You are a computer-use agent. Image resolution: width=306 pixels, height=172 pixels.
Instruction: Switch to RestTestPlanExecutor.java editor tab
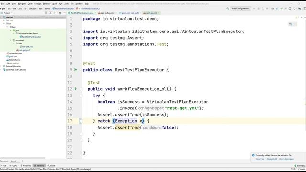[82, 13]
